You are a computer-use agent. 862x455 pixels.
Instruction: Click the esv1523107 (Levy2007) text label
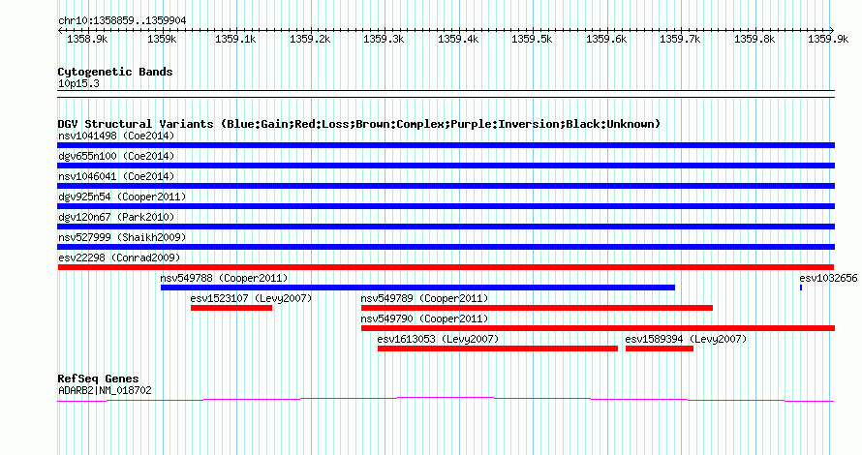[x=251, y=298]
